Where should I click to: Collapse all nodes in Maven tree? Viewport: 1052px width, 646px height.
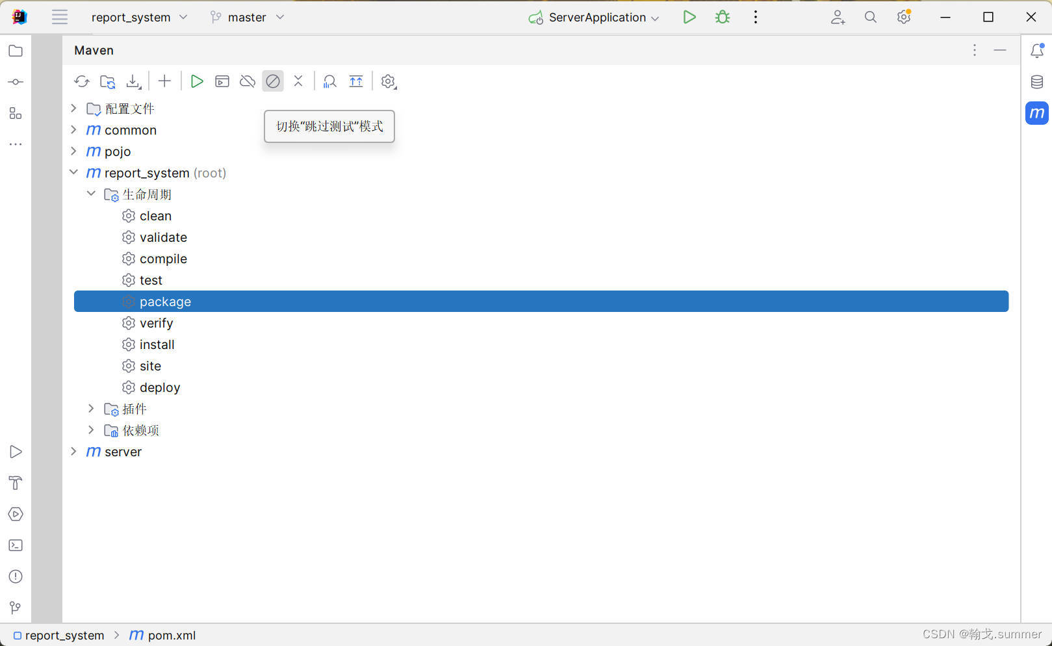tap(298, 81)
